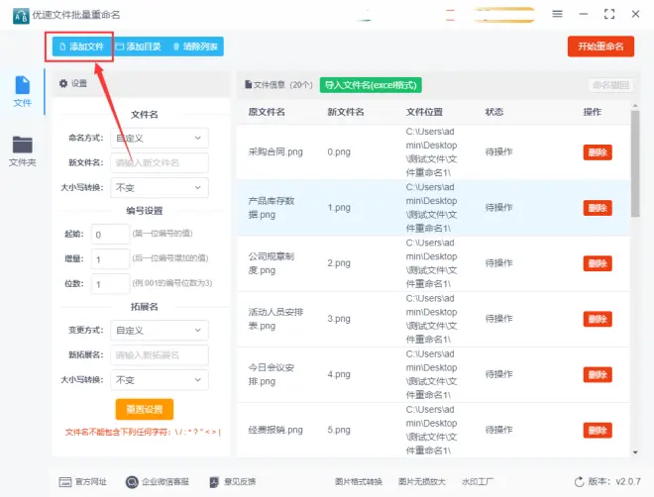Open 企业微信客服 support link
This screenshot has height=497, width=654.
158,482
